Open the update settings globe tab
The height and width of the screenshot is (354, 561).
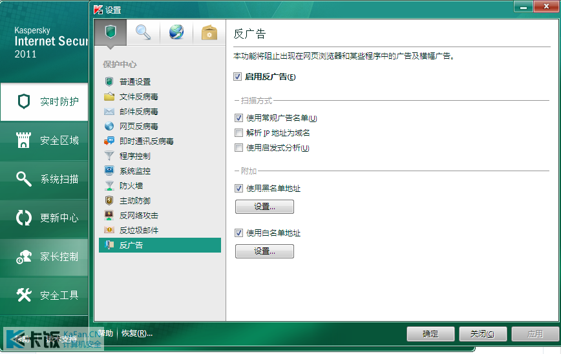click(176, 32)
